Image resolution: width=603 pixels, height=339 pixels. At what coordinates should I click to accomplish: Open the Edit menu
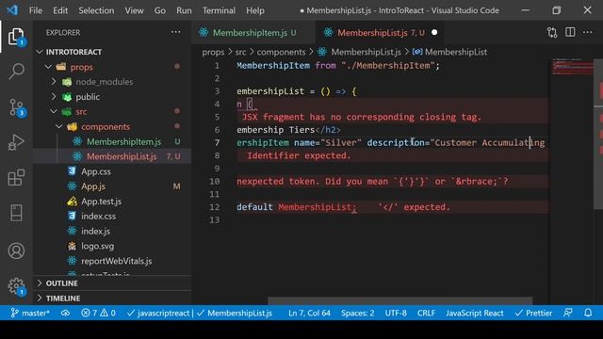60,10
